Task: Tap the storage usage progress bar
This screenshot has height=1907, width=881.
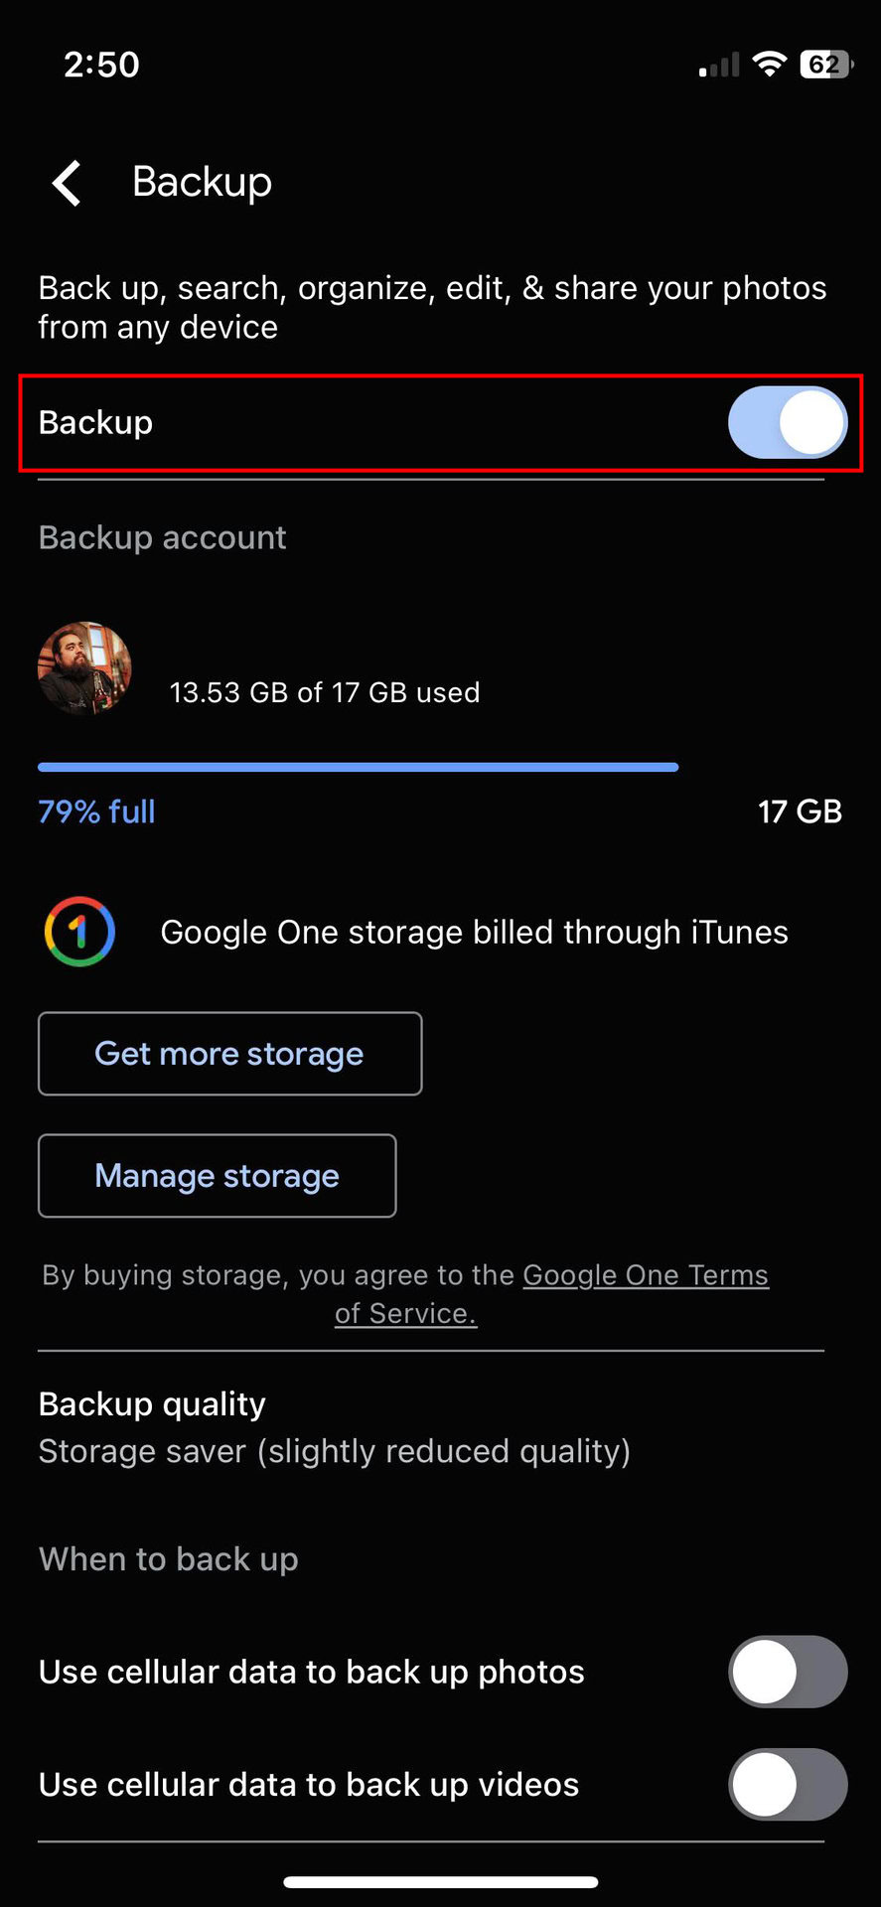Action: [358, 767]
